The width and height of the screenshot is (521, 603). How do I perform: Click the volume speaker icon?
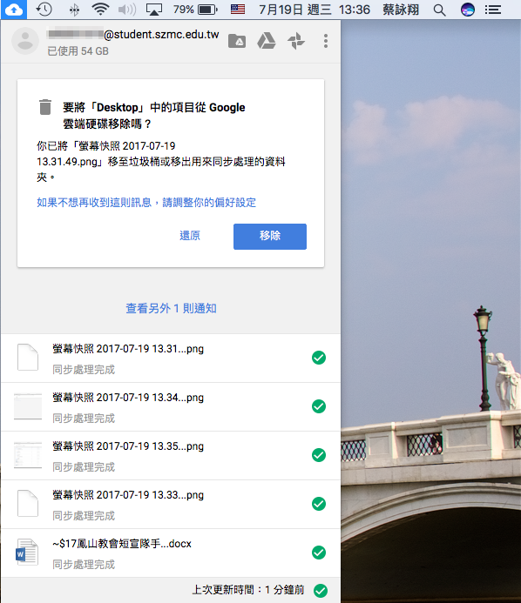click(x=127, y=10)
